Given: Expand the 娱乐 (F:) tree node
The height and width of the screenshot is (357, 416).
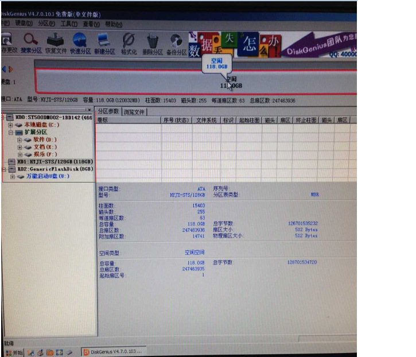Looking at the screenshot, I should (x=20, y=154).
